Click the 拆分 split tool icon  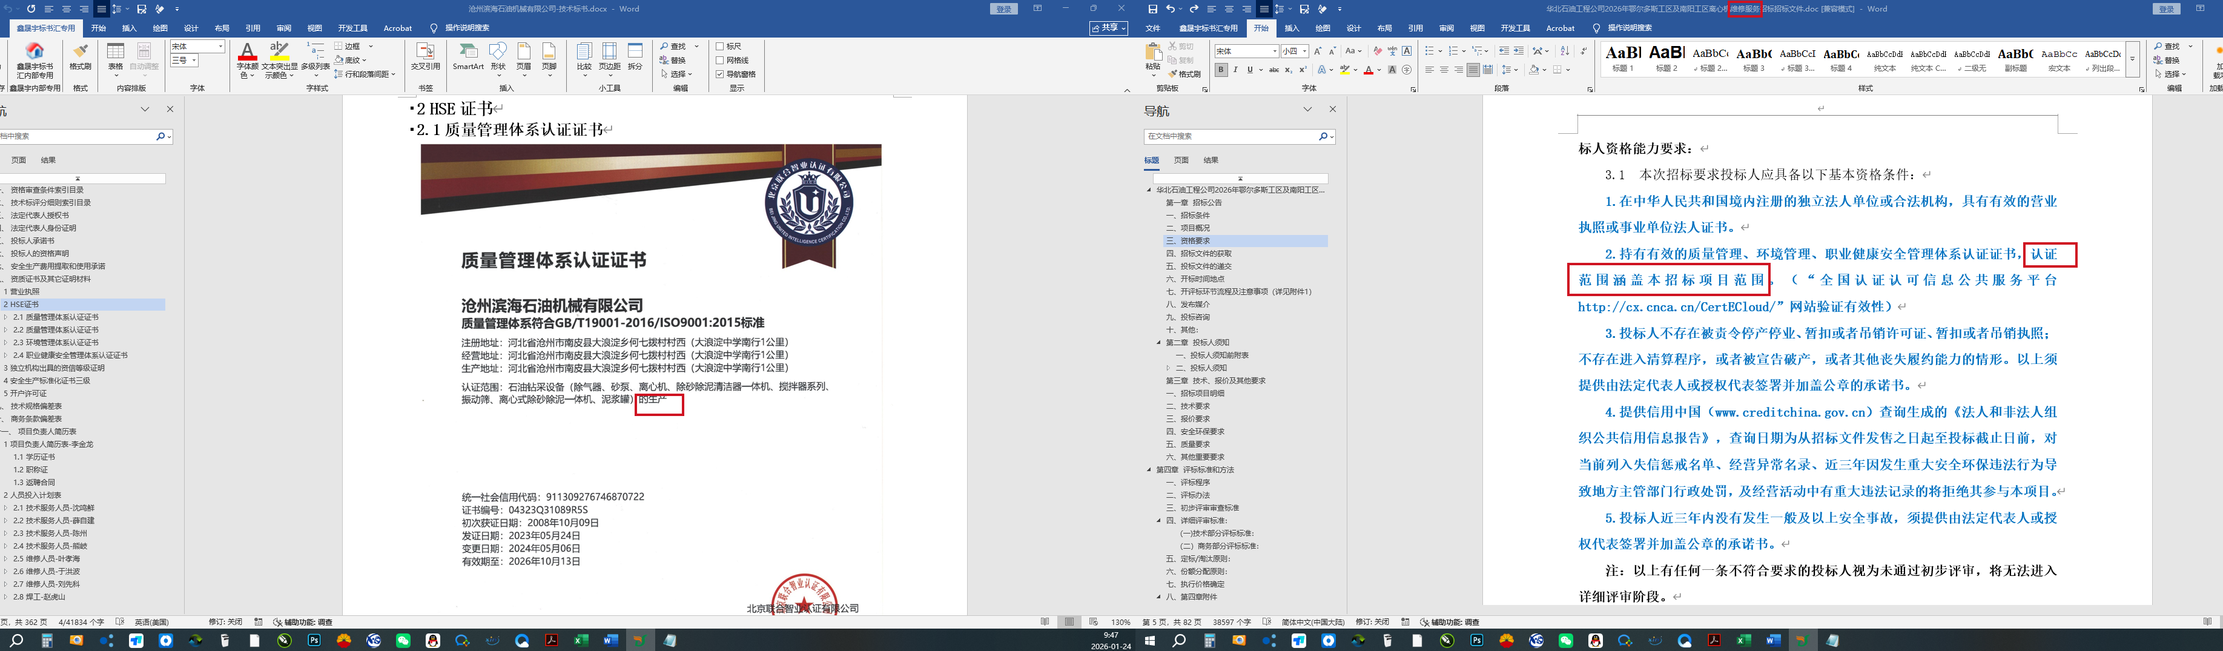click(635, 57)
